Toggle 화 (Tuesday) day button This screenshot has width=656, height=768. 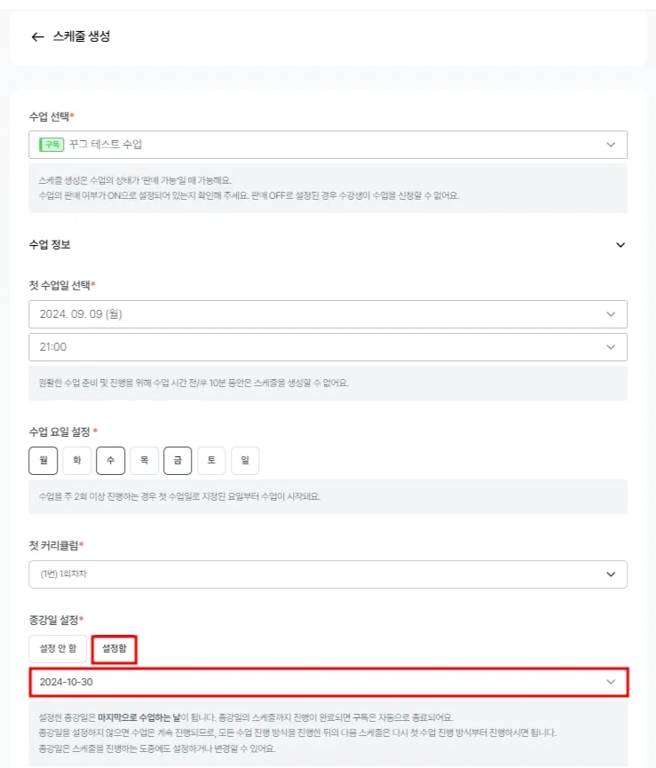point(76,461)
